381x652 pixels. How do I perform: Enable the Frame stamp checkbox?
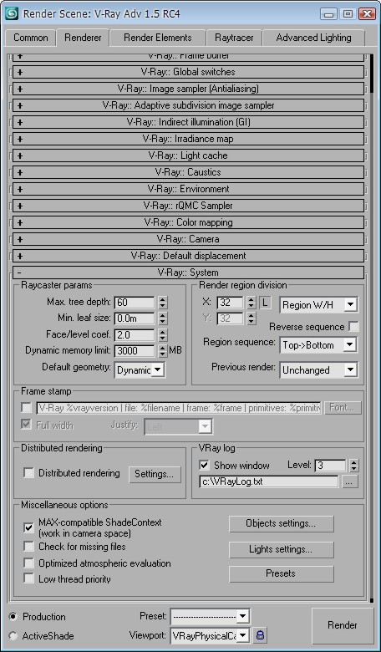pos(27,408)
